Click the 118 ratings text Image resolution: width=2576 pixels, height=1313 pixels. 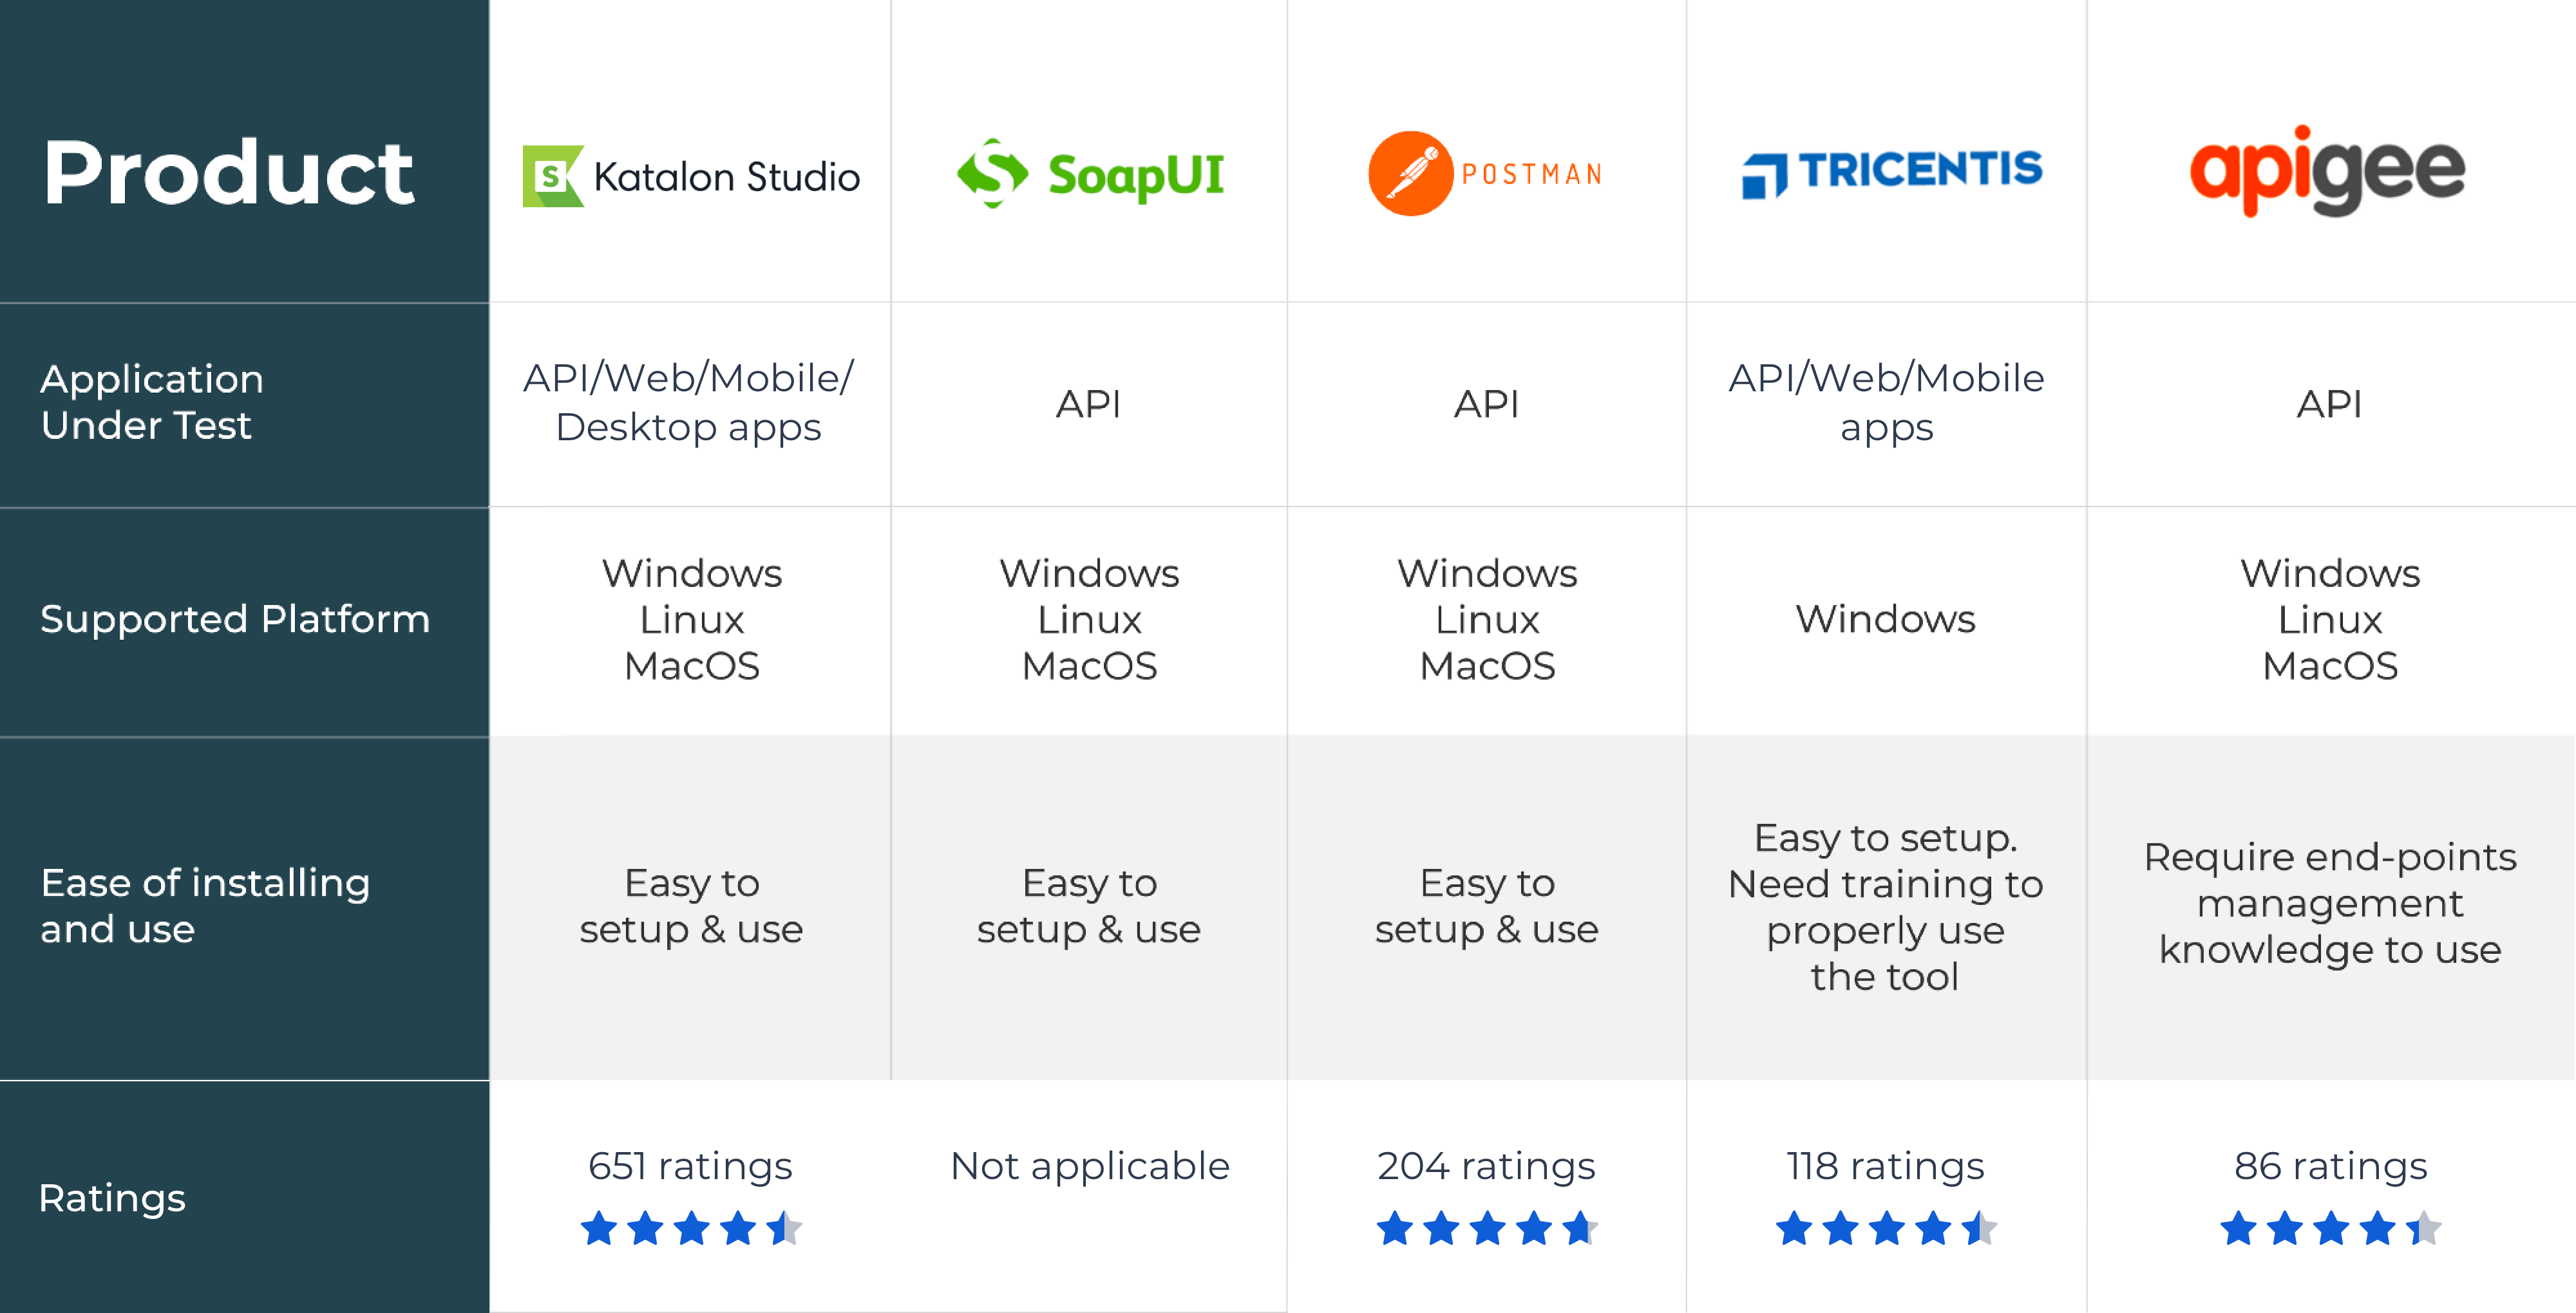1885,1166
